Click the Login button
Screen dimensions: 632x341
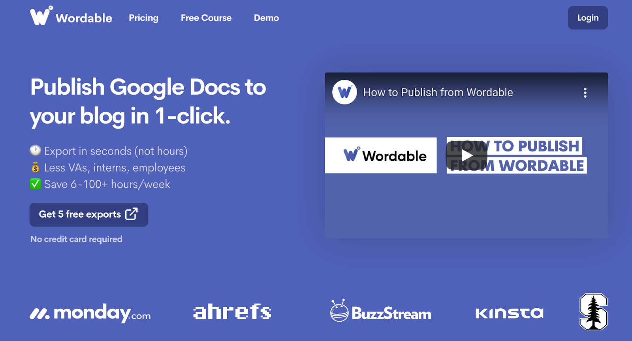click(588, 18)
